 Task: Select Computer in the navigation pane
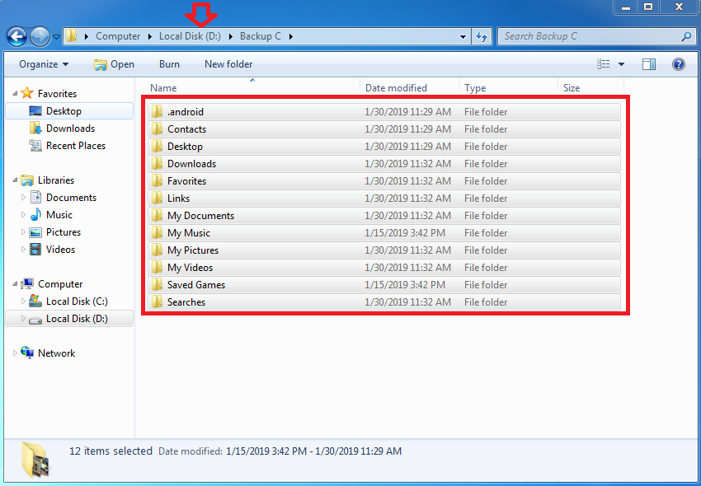[x=60, y=284]
